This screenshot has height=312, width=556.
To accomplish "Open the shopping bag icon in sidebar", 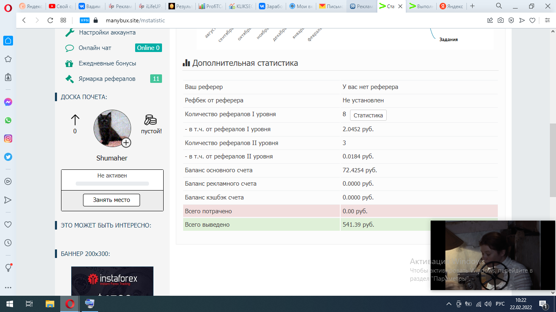I will pyautogui.click(x=8, y=77).
